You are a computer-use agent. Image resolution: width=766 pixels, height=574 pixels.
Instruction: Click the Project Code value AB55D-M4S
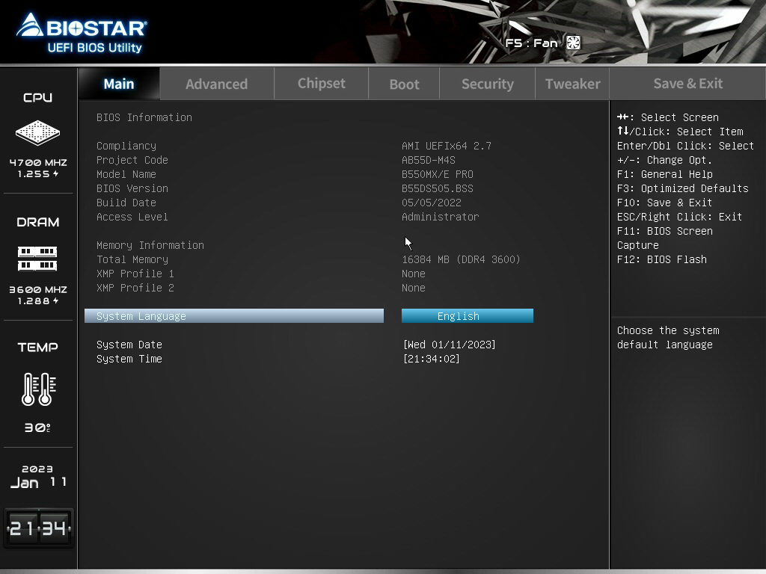point(429,160)
